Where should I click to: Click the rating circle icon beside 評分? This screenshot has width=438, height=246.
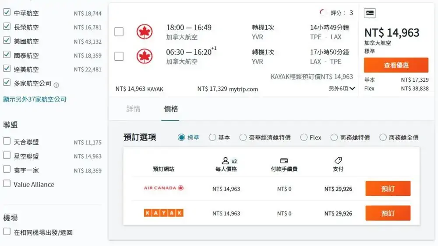pyautogui.click(x=323, y=13)
